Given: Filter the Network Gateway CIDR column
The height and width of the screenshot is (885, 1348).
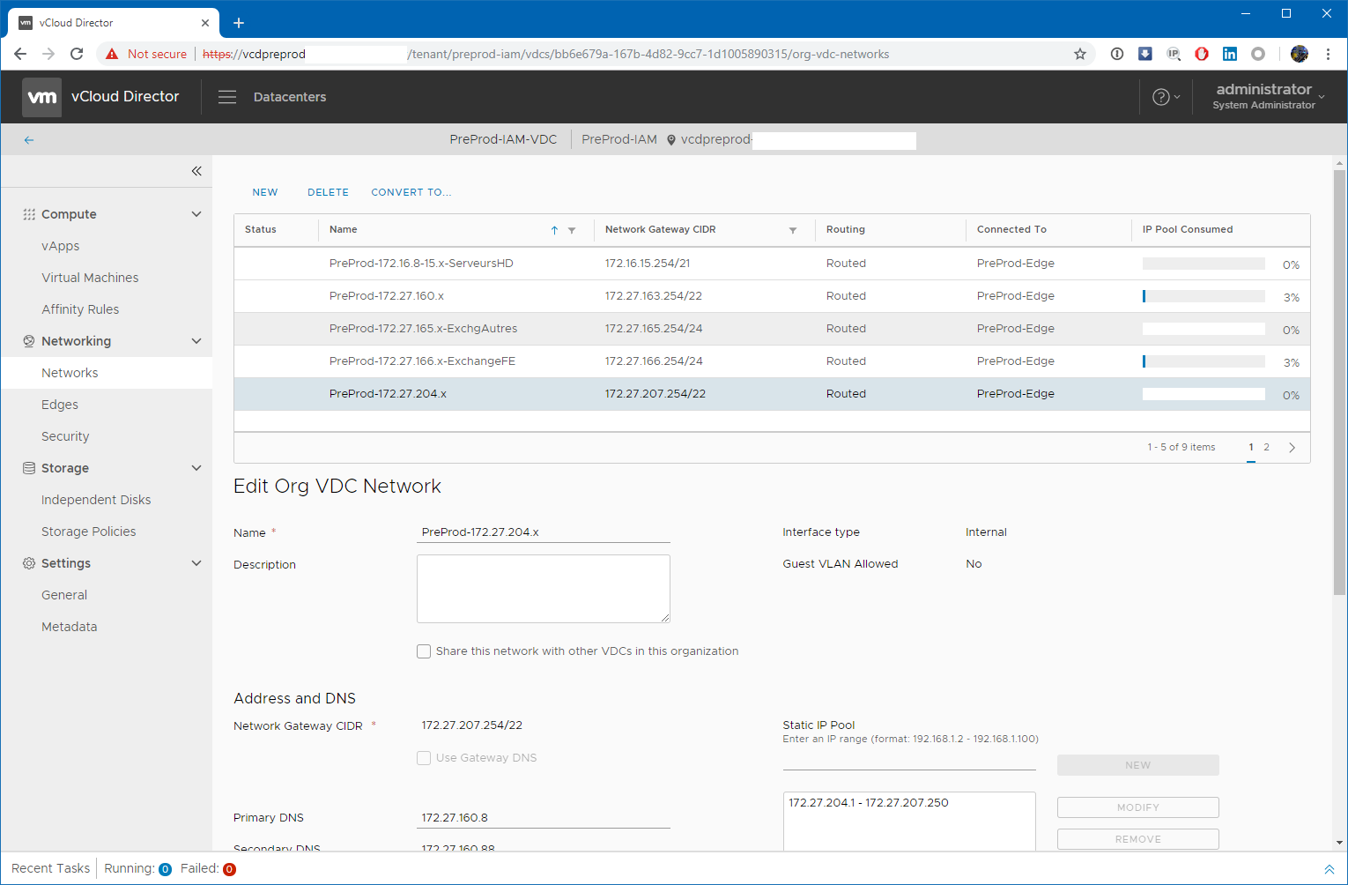Looking at the screenshot, I should (x=793, y=230).
